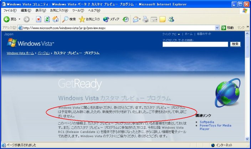Click the ページが表示されました status text

point(21,145)
